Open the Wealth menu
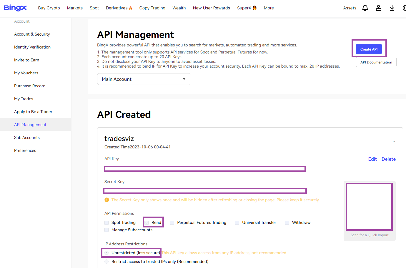 [x=179, y=8]
